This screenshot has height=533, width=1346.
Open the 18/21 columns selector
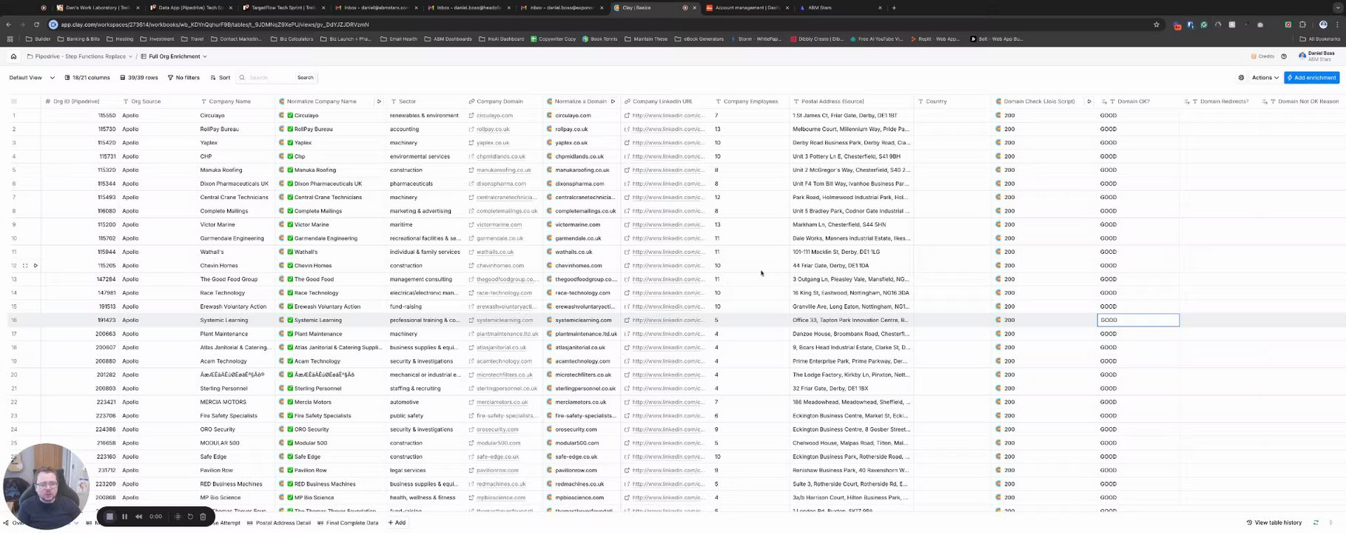pyautogui.click(x=87, y=78)
